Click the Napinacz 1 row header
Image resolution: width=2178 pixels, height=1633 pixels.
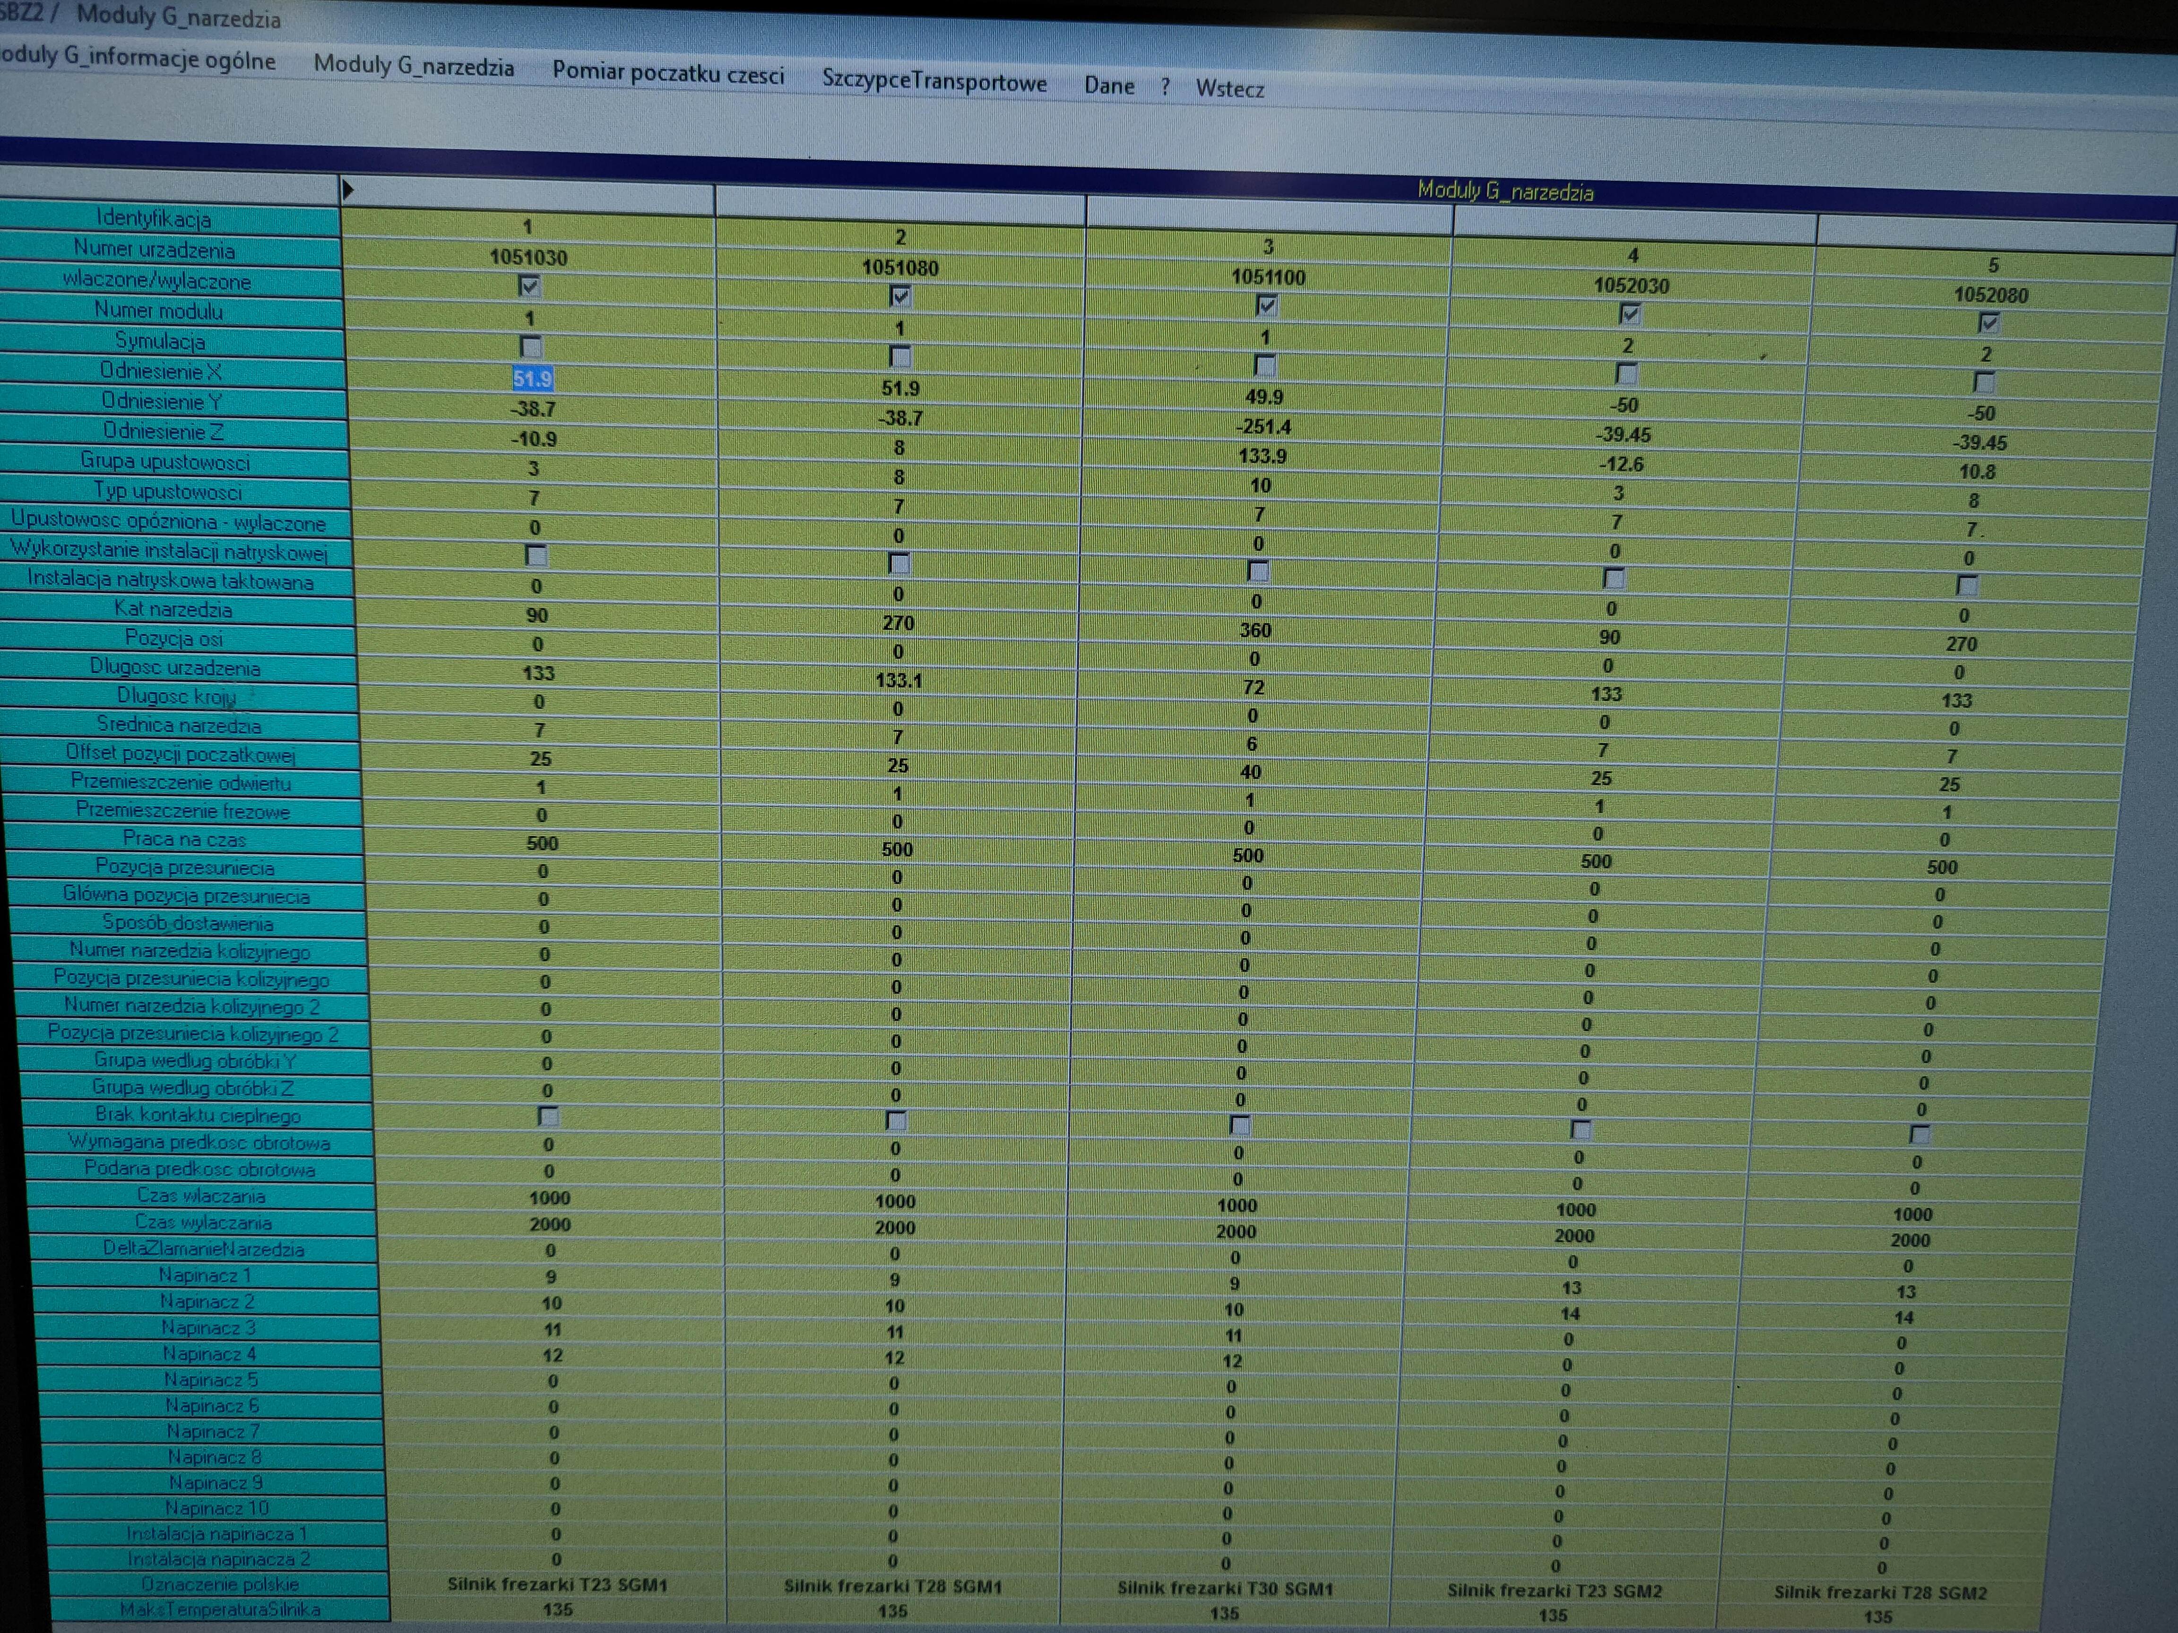[x=205, y=1275]
